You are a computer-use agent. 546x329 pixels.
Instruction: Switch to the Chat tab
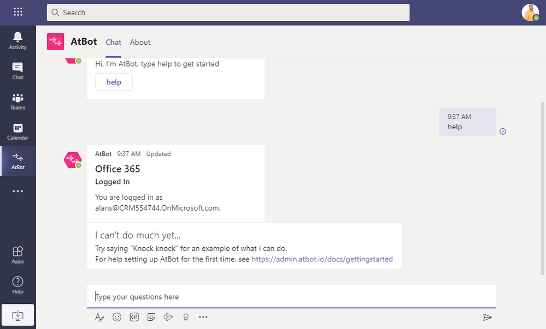click(x=114, y=42)
